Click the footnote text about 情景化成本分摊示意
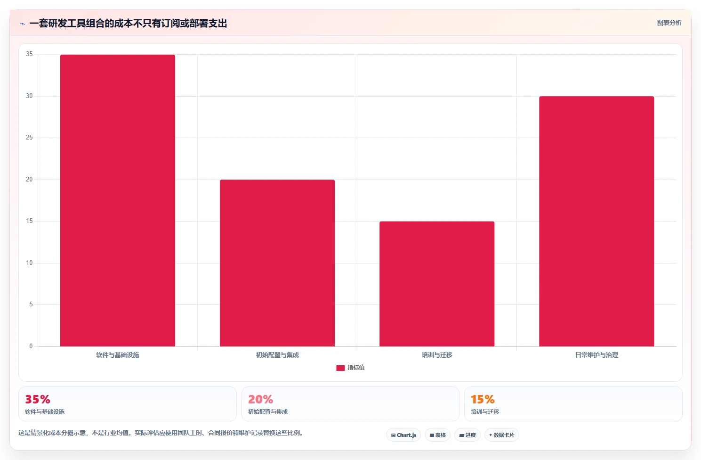The width and height of the screenshot is (701, 460). pyautogui.click(x=162, y=433)
